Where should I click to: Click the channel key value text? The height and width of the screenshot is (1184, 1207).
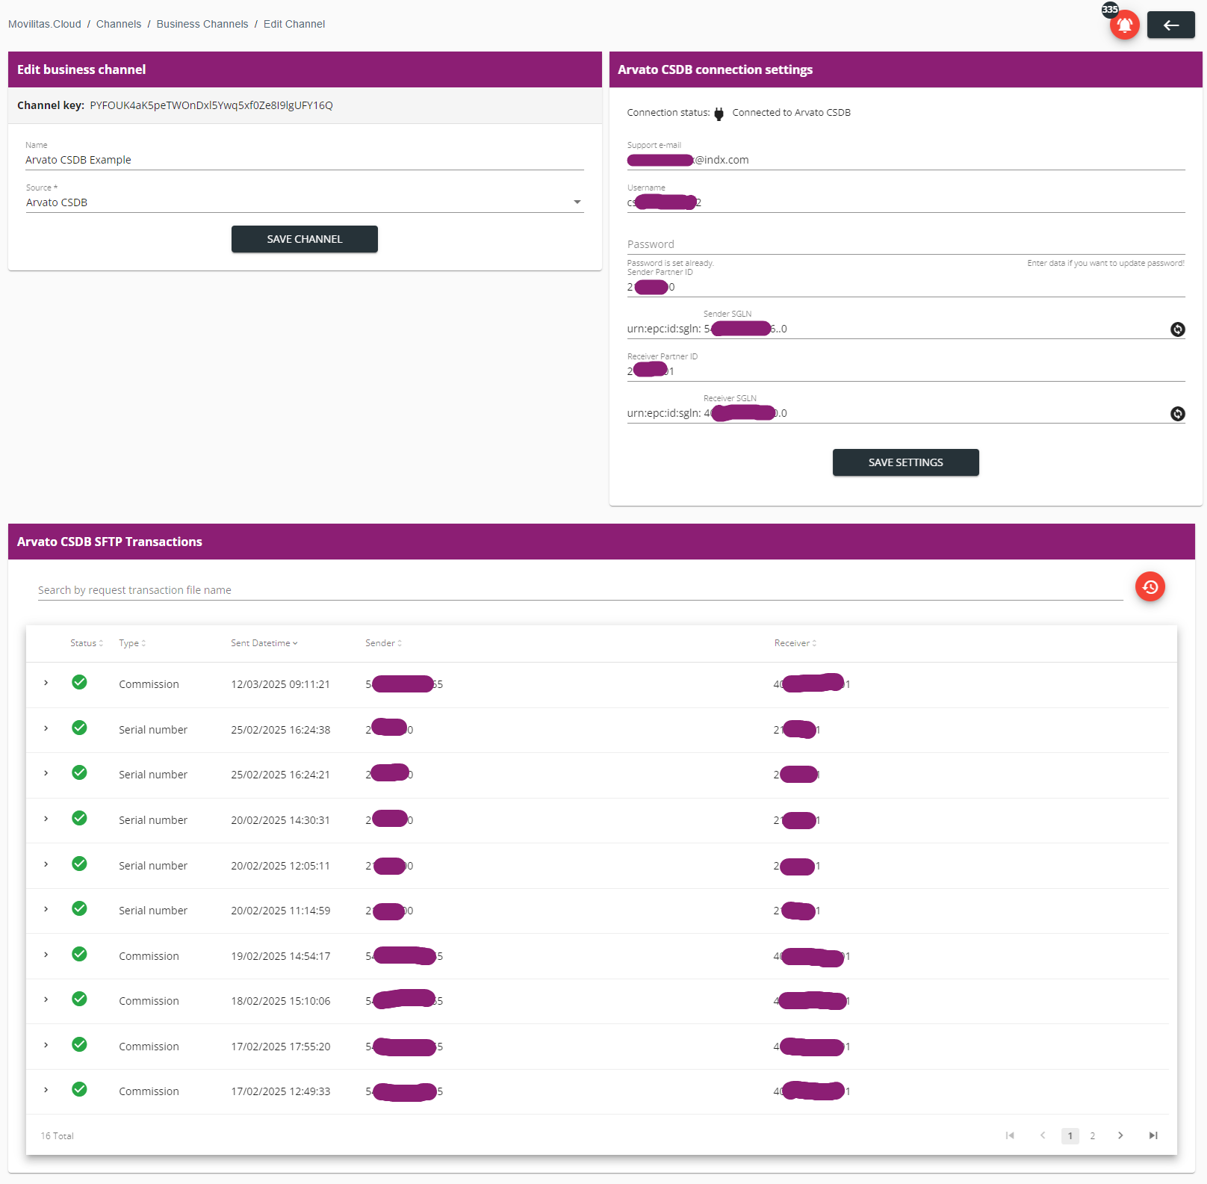point(211,105)
